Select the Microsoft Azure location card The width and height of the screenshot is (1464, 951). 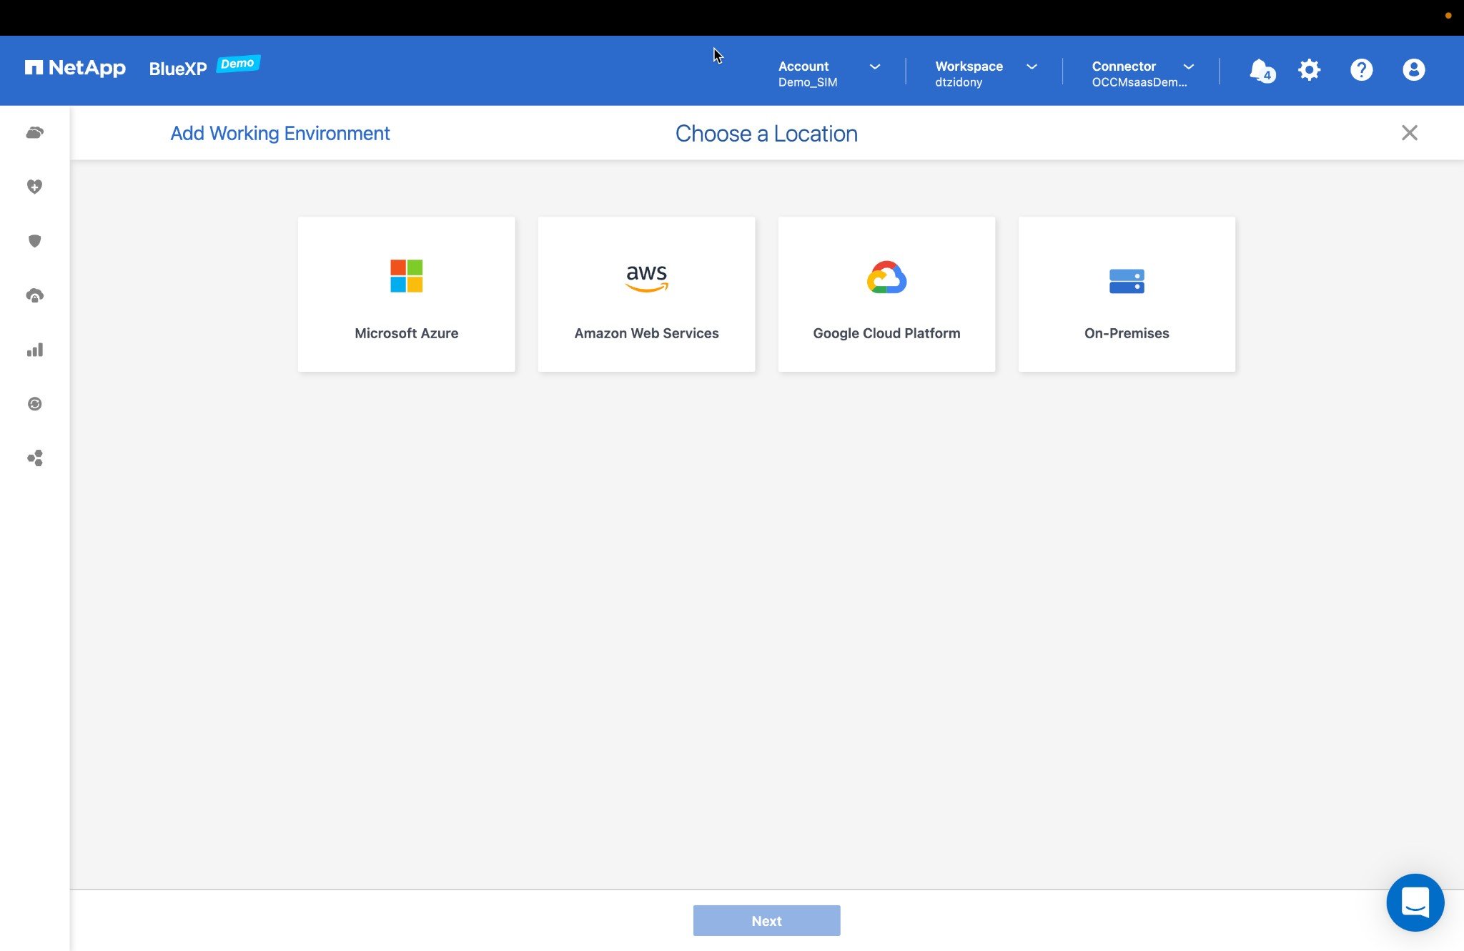pyautogui.click(x=406, y=294)
